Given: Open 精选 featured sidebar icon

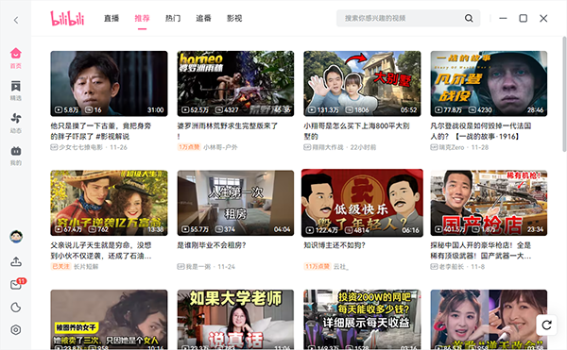Looking at the screenshot, I should [15, 91].
